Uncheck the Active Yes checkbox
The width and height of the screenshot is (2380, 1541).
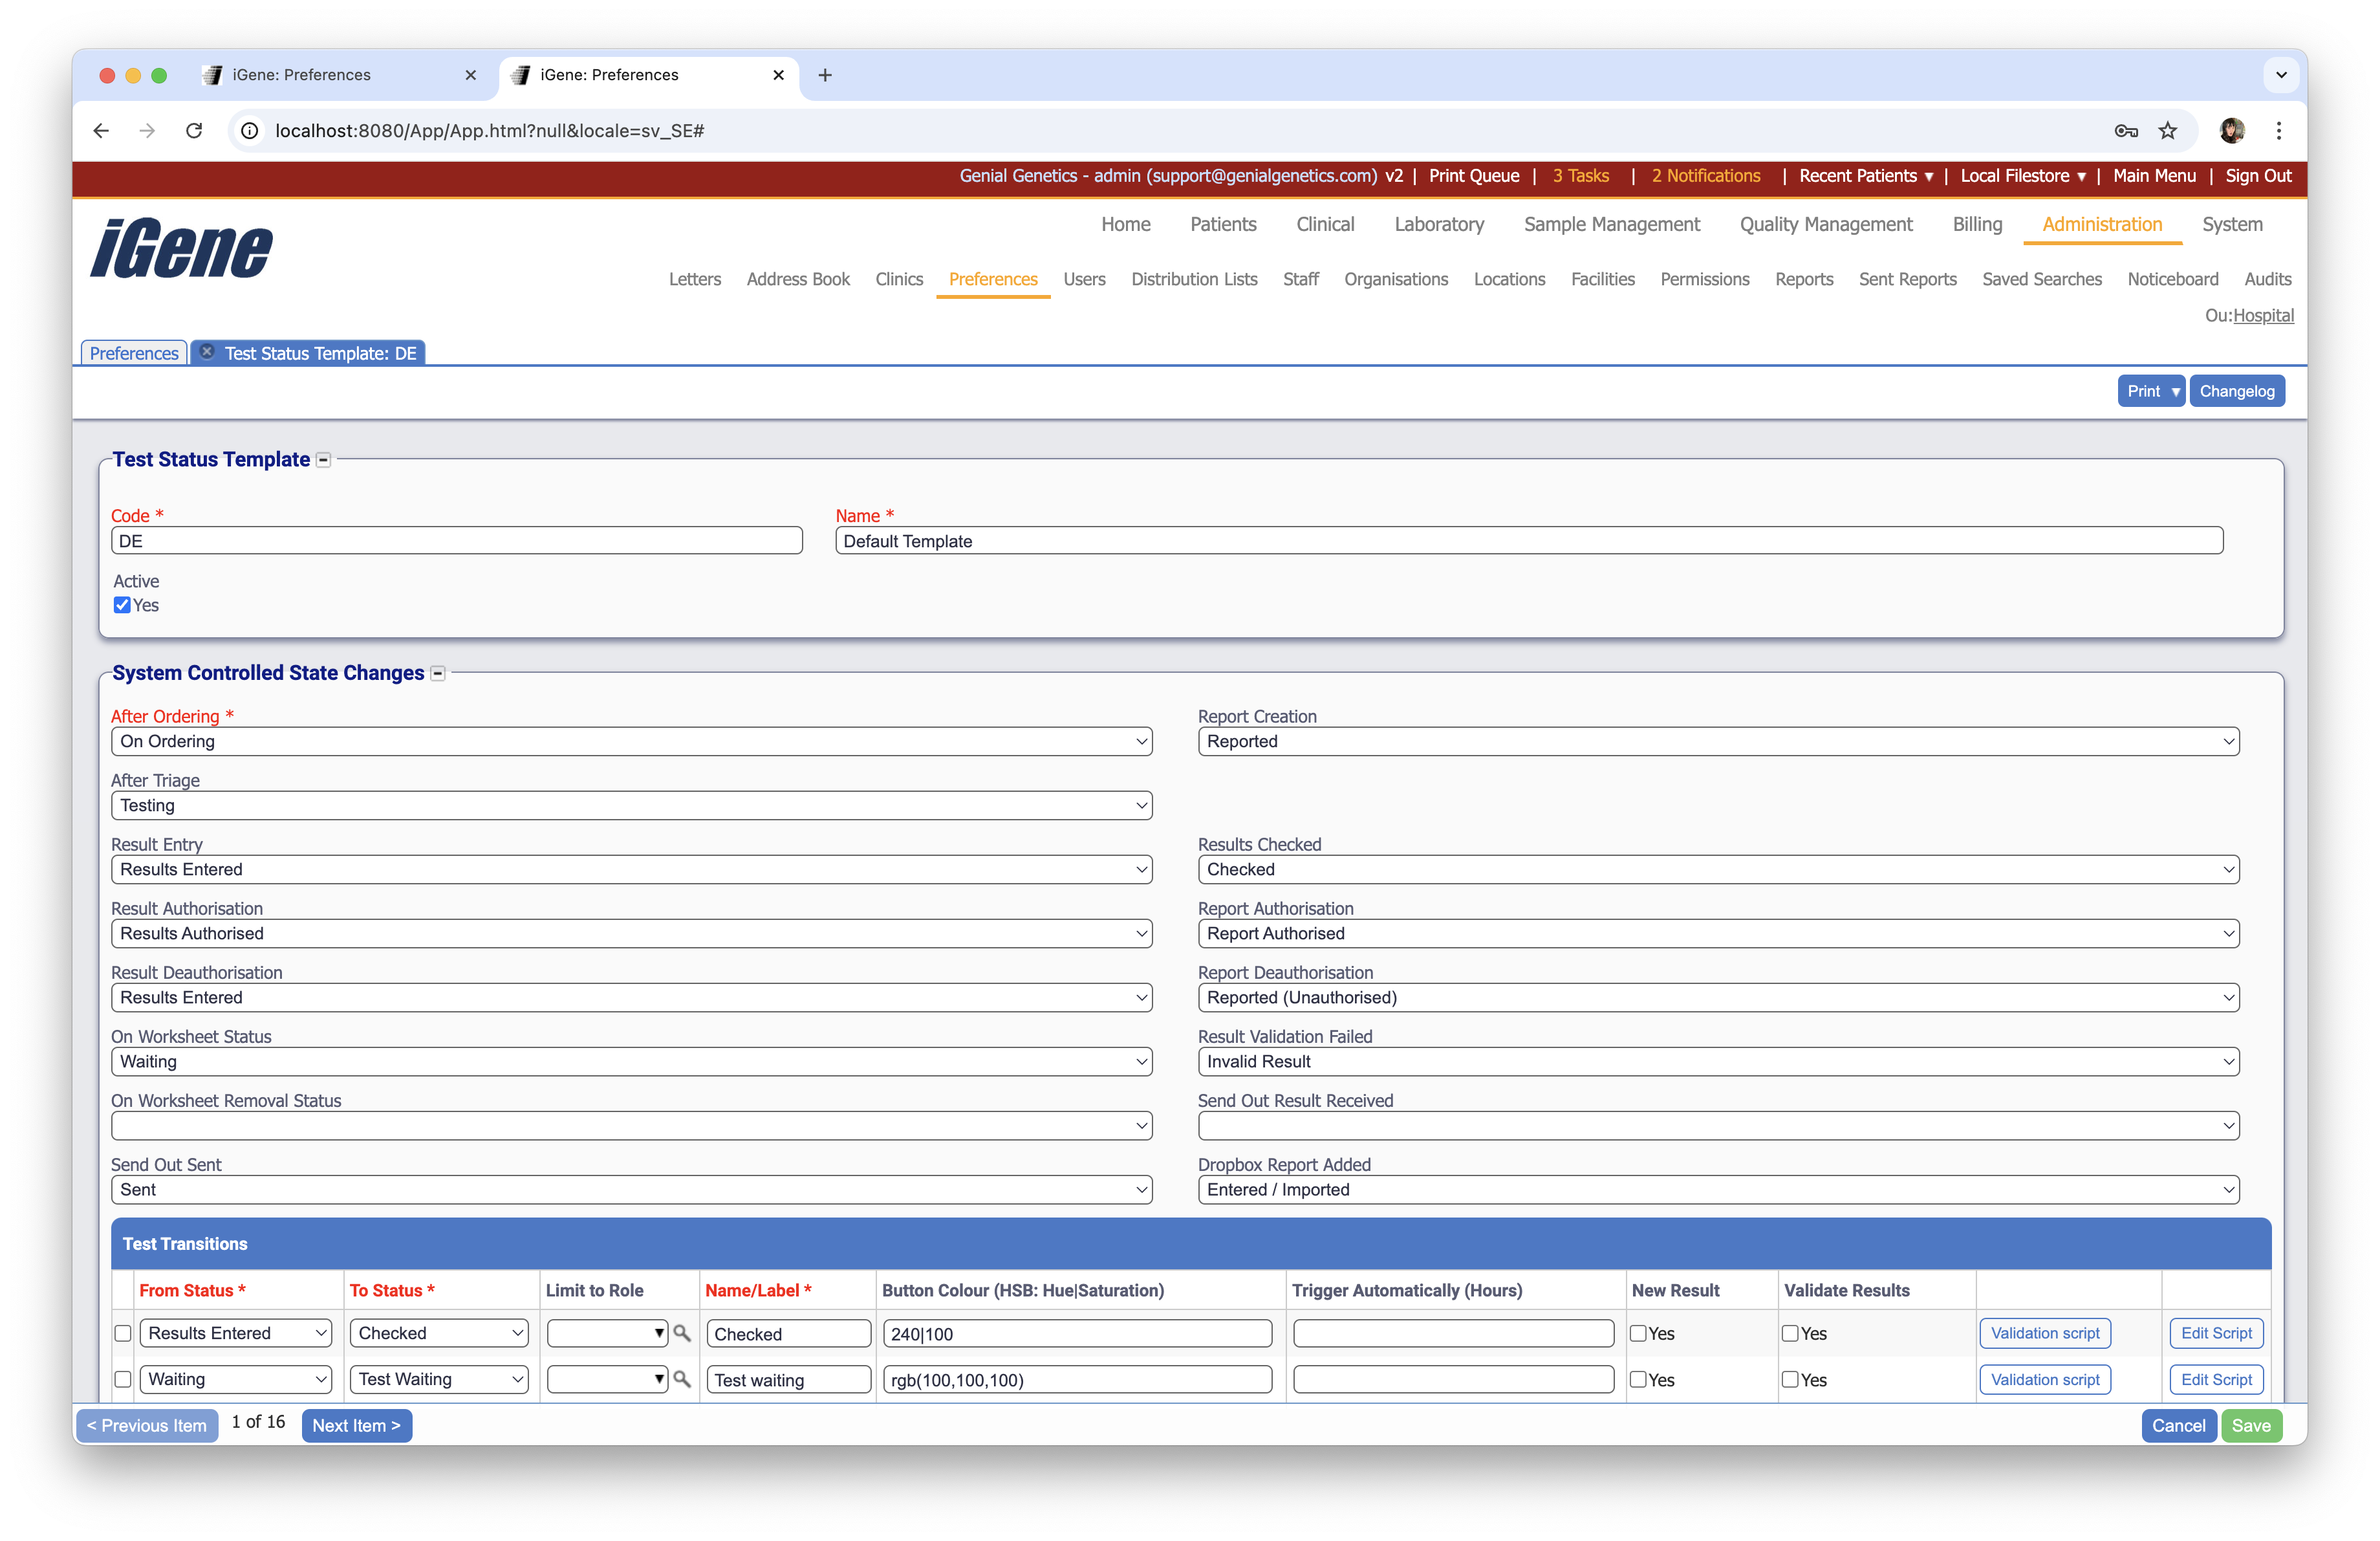tap(121, 605)
